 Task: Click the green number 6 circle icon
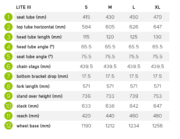(8, 66)
